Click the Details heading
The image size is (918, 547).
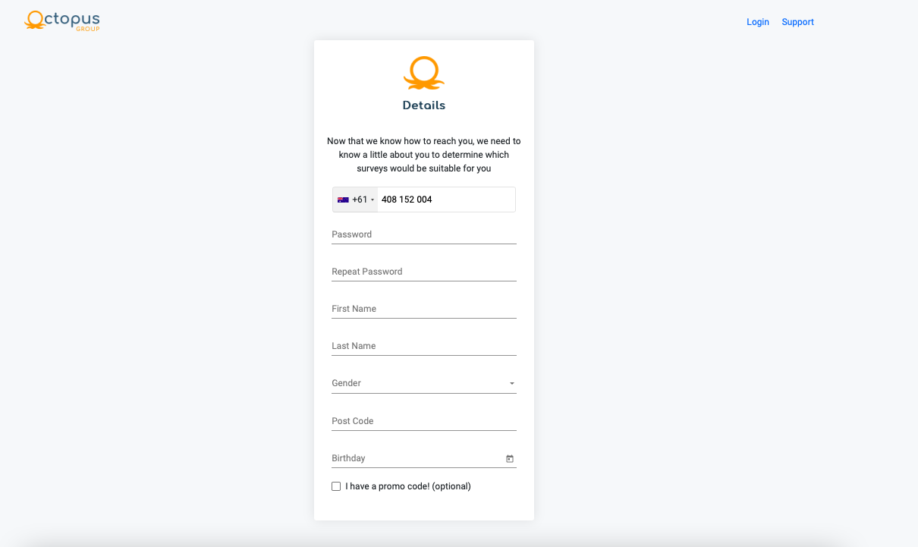424,105
